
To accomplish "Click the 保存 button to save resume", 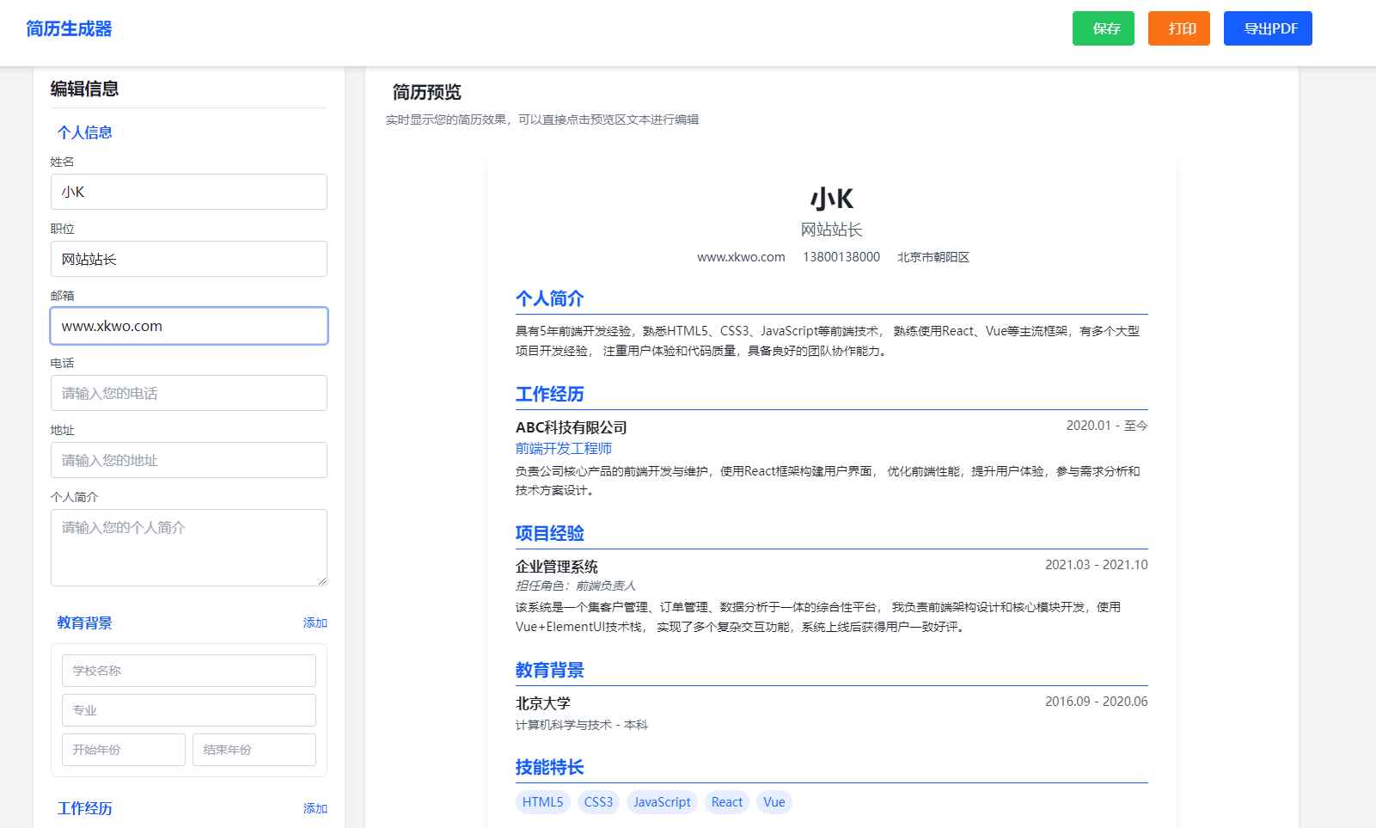I will [1104, 28].
